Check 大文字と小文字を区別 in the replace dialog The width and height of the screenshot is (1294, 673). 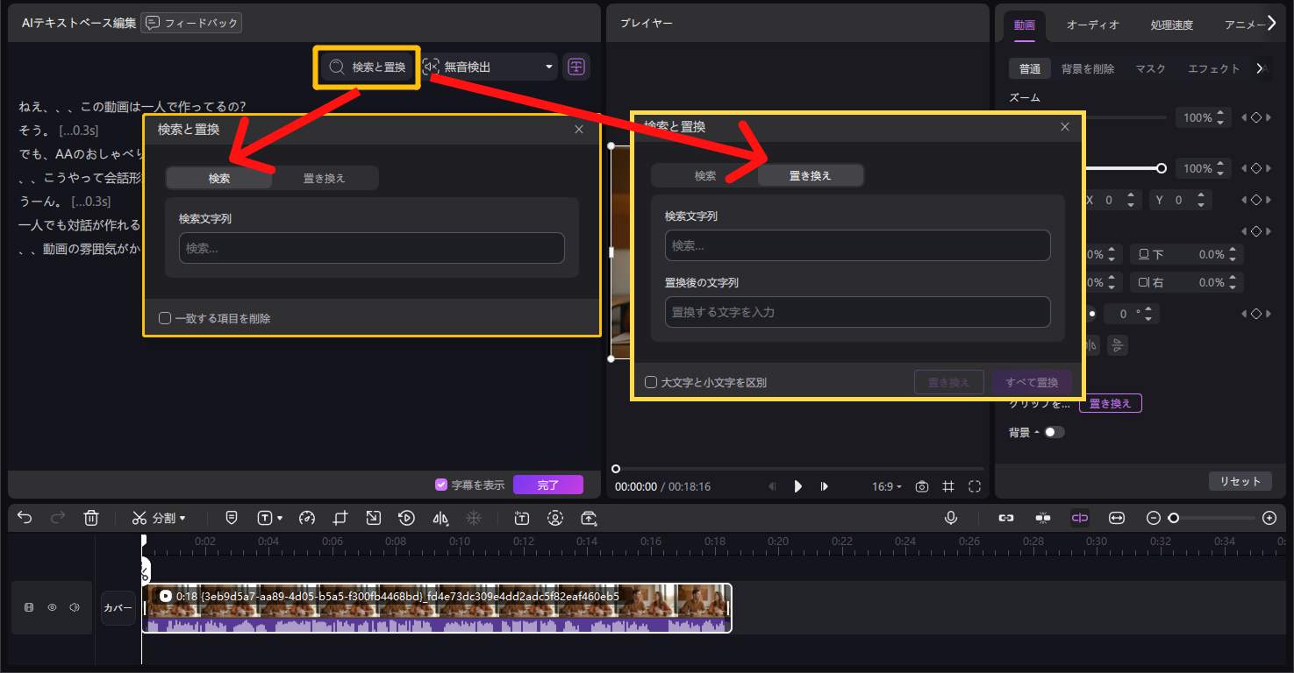point(650,382)
